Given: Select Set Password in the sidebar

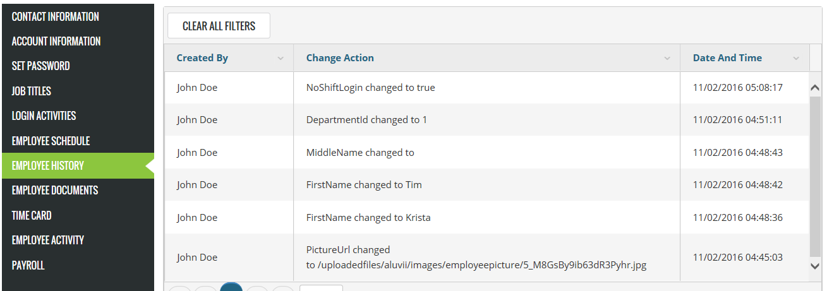Looking at the screenshot, I should pos(41,66).
